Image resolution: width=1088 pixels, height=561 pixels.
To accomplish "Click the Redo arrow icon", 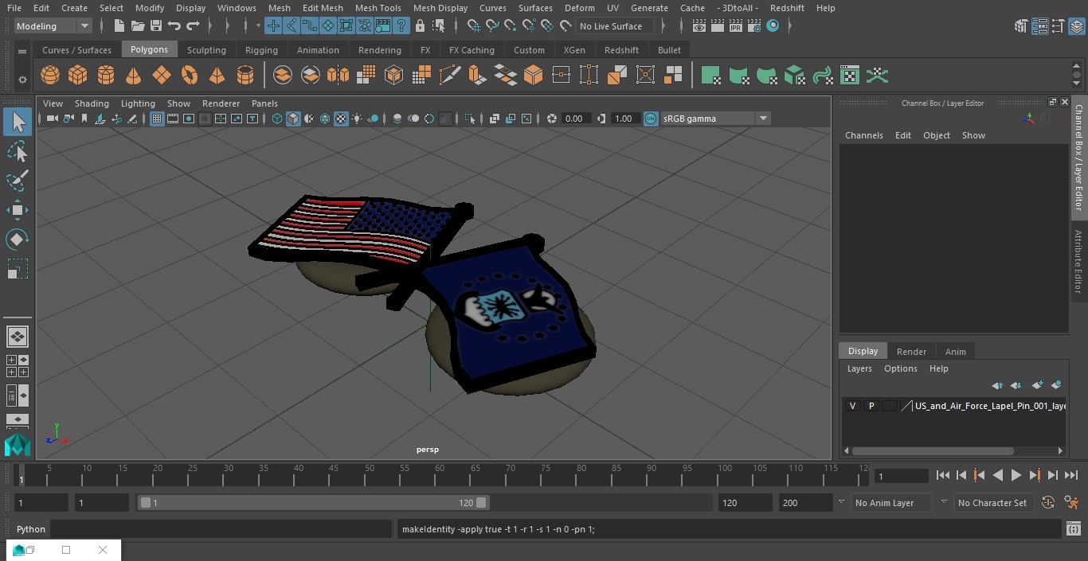I will tap(193, 26).
